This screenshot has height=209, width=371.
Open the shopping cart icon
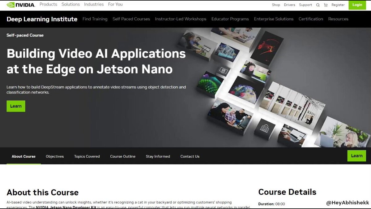pos(326,5)
